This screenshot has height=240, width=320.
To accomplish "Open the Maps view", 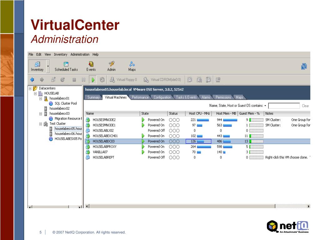I will (132, 67).
